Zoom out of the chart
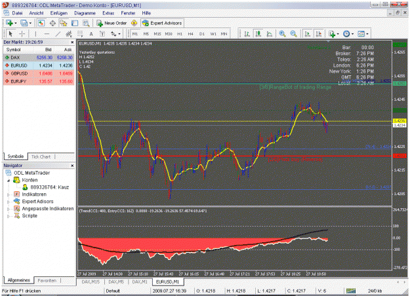The image size is (410, 296). [293, 33]
